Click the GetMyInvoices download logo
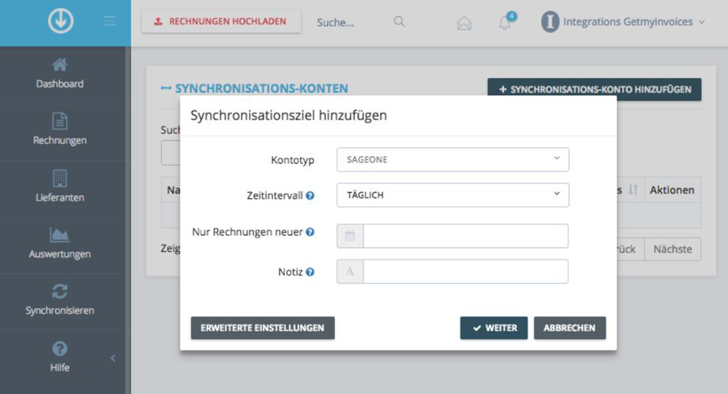728x394 pixels. [x=60, y=22]
